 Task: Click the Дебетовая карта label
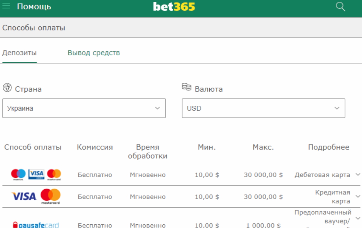[322, 175]
